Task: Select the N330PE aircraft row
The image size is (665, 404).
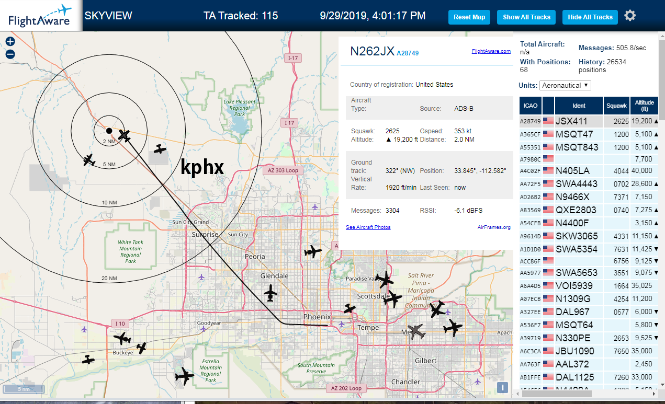Action: pos(589,338)
